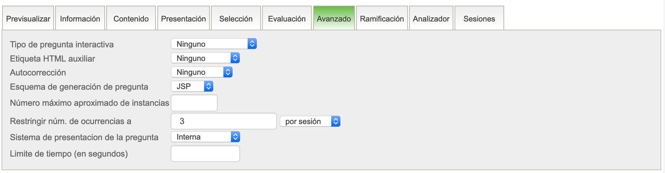Change the Esquema de generación JSP dropdown
The height and width of the screenshot is (173, 665).
pyautogui.click(x=192, y=86)
